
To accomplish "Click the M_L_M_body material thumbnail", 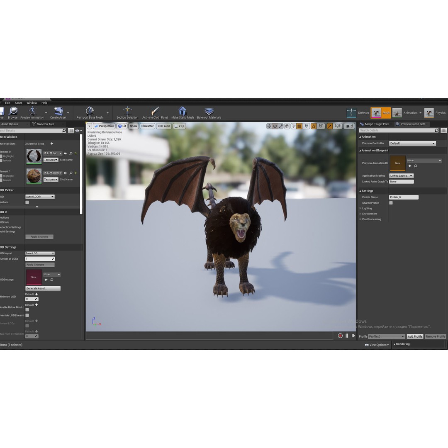I will click(34, 176).
